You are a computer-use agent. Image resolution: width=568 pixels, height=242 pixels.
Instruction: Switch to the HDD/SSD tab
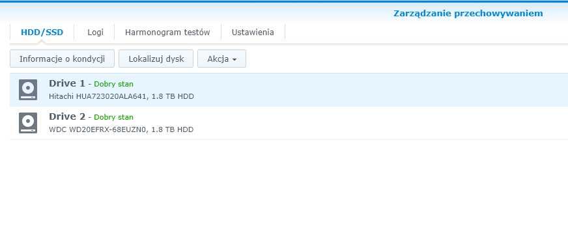pyautogui.click(x=42, y=32)
